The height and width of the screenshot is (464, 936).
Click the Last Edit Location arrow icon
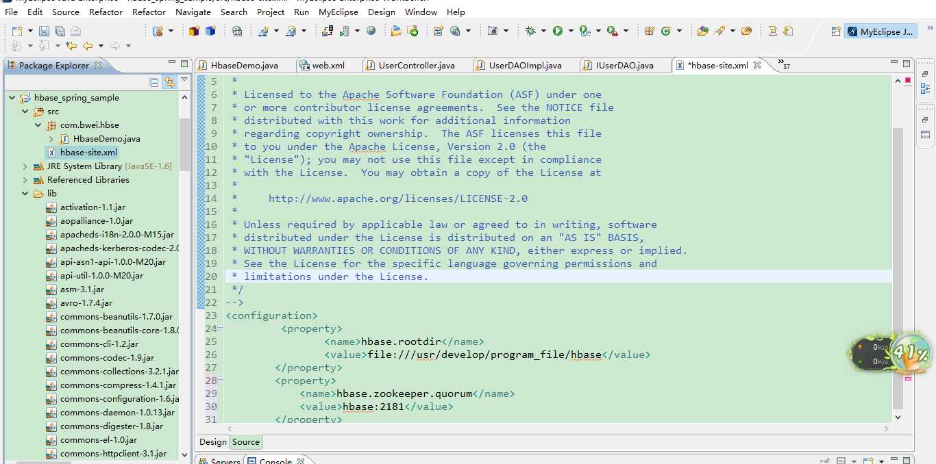[71, 46]
